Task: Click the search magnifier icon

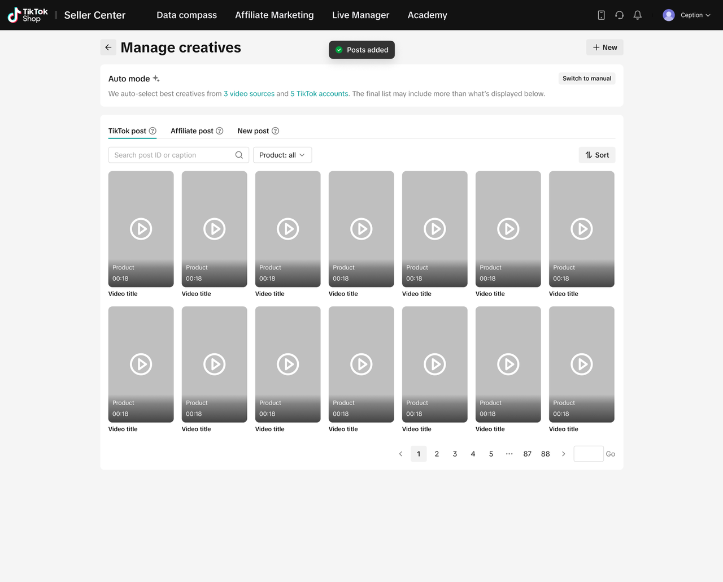Action: click(239, 155)
